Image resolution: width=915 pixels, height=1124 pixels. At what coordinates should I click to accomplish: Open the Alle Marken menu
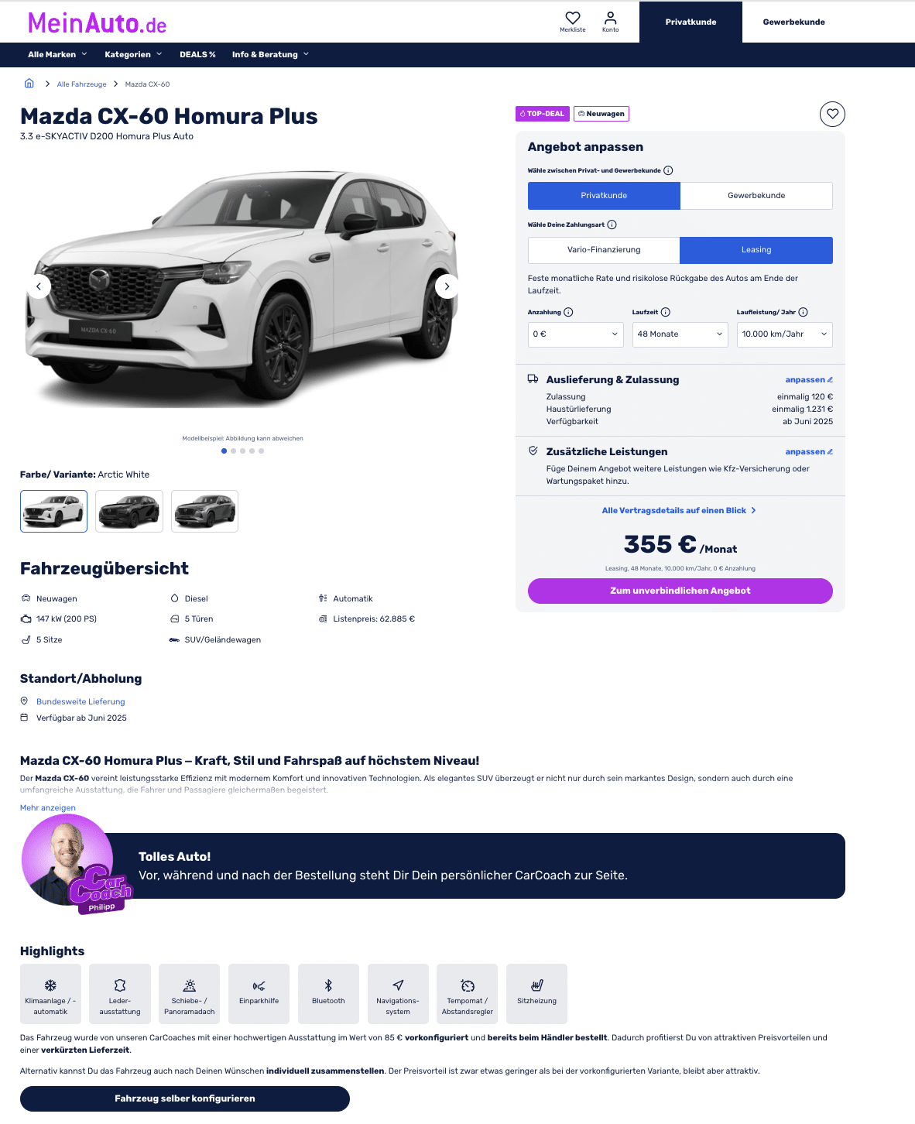pos(57,54)
